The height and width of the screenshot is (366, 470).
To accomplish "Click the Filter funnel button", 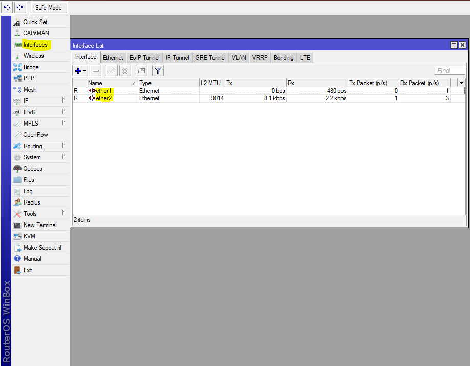I will click(x=158, y=71).
